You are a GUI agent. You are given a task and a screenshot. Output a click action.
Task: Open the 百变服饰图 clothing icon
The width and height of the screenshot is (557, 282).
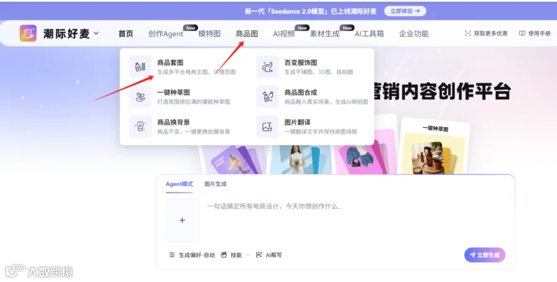[267, 66]
